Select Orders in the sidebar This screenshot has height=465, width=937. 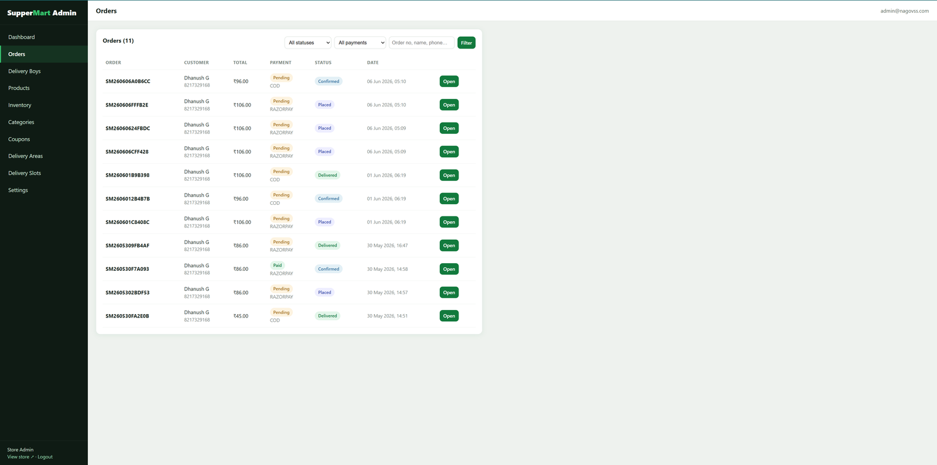[44, 54]
